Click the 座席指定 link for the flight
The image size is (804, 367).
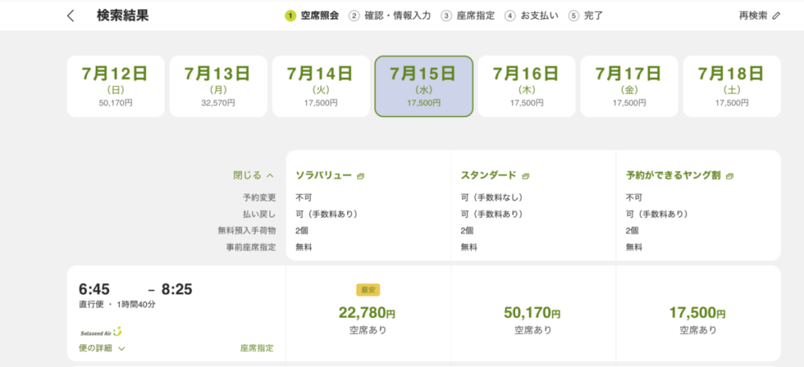click(257, 348)
